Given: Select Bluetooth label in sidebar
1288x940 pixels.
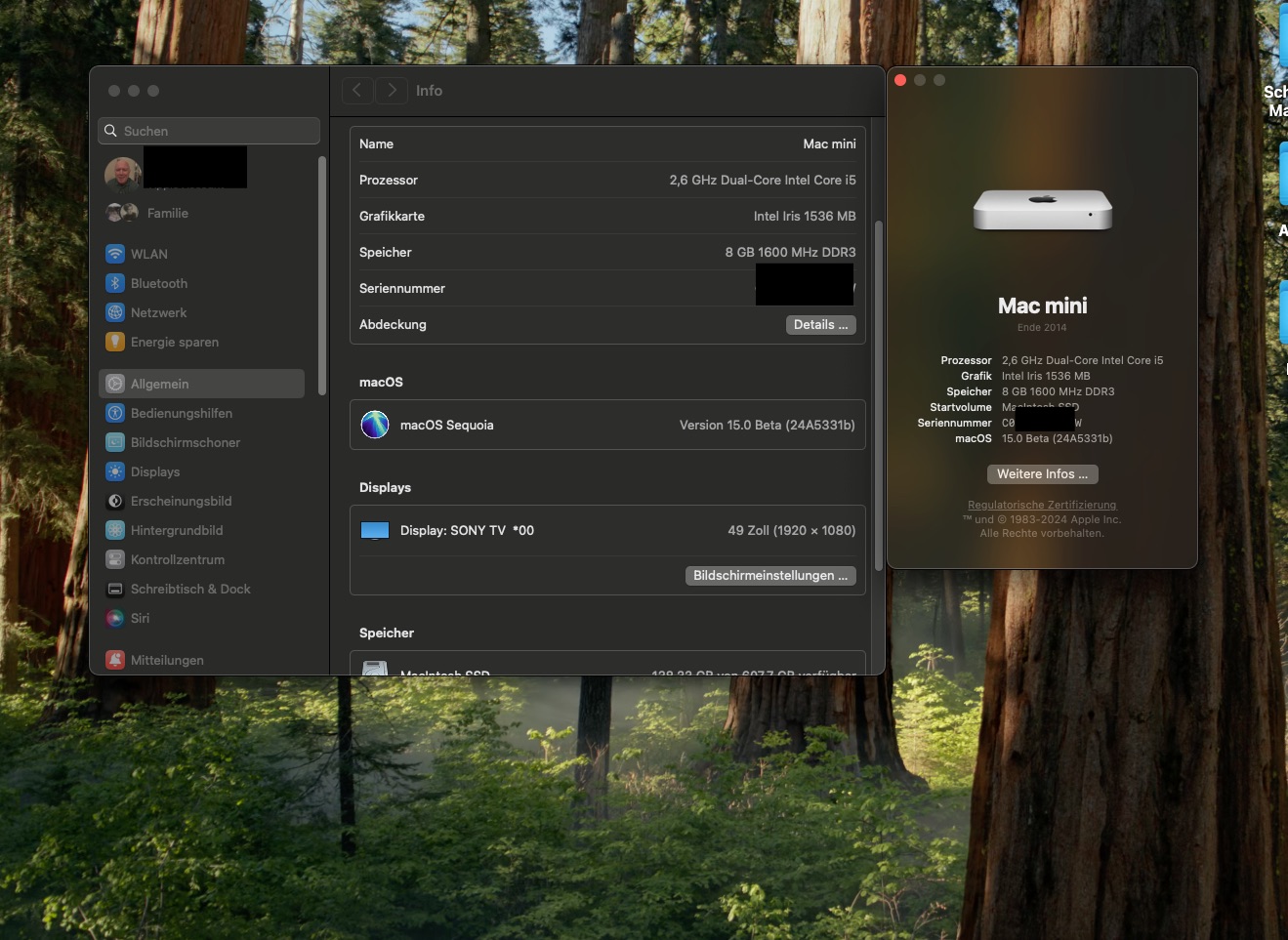Looking at the screenshot, I should click(x=159, y=283).
